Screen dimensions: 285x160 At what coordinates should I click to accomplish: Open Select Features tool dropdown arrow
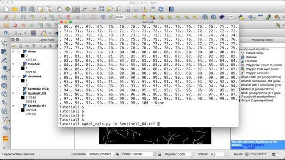click(x=20, y=34)
